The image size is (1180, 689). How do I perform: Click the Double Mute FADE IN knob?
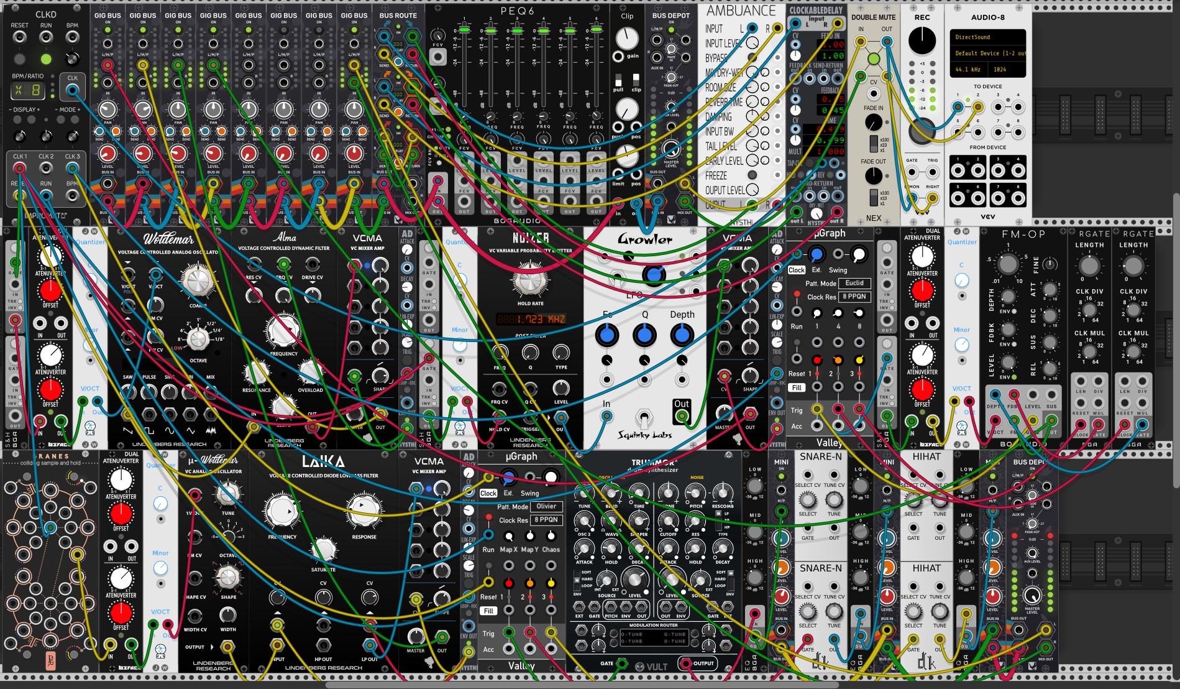pos(874,122)
